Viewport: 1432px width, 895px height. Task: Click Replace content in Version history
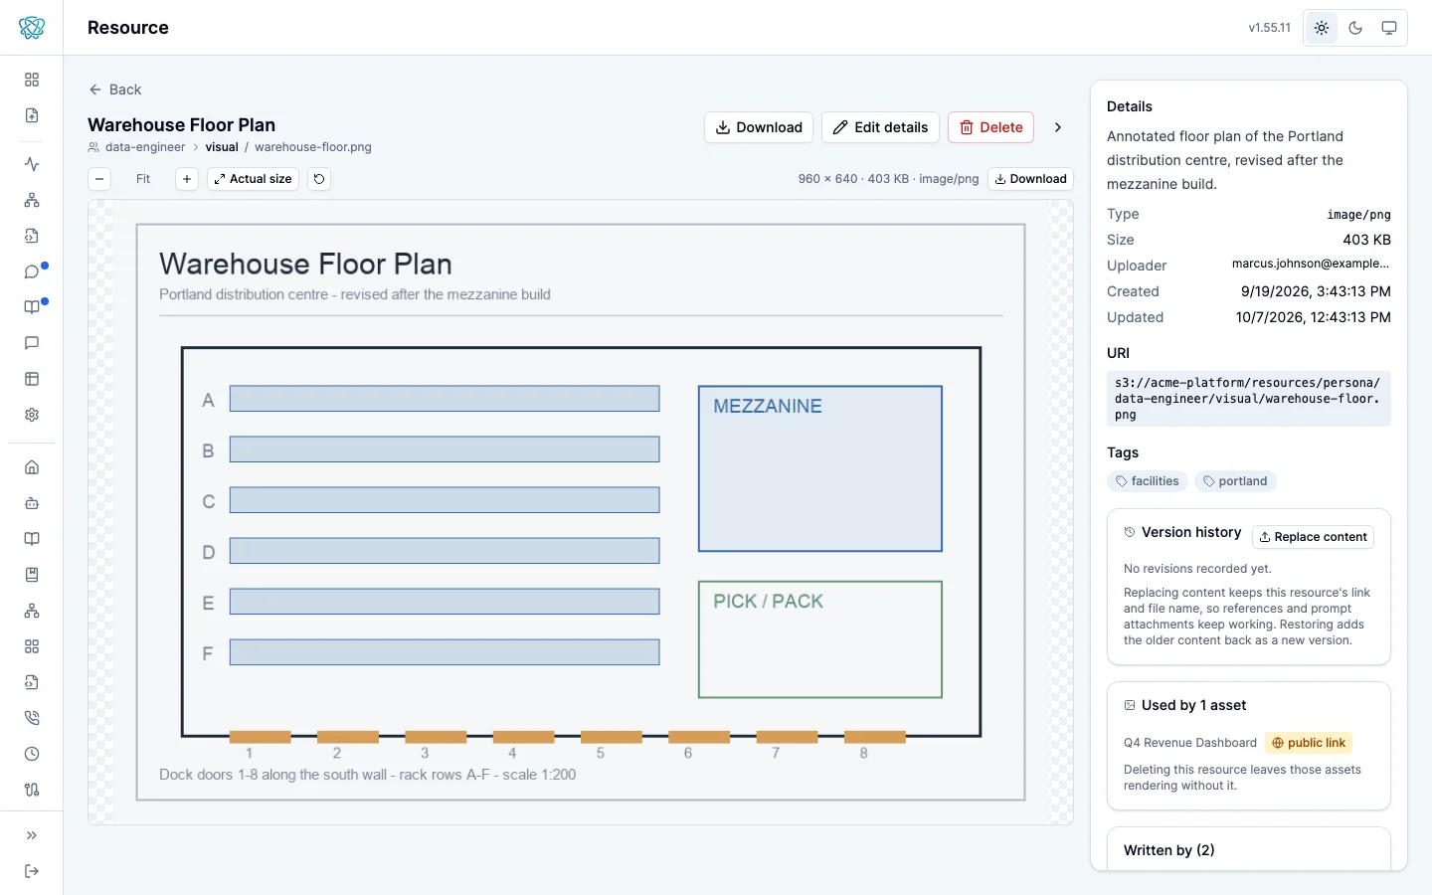coord(1313,537)
